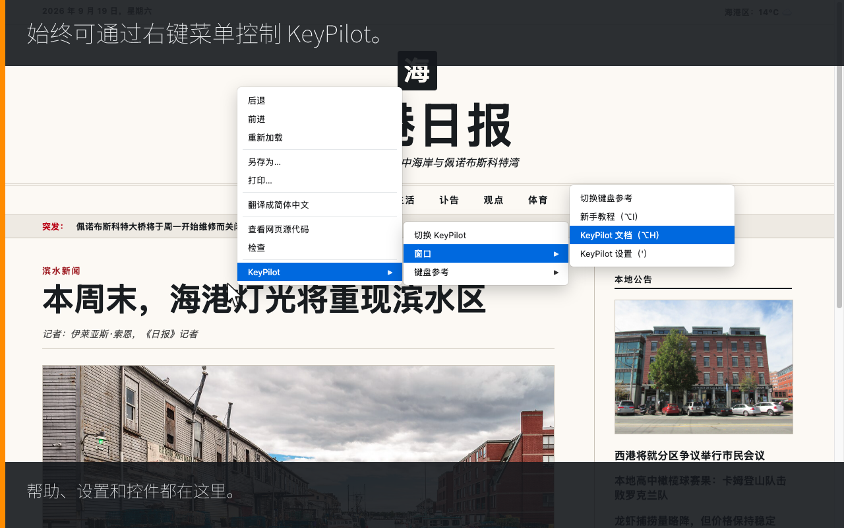Expand the 窗口 submenu item
This screenshot has width=844, height=528.
point(486,254)
